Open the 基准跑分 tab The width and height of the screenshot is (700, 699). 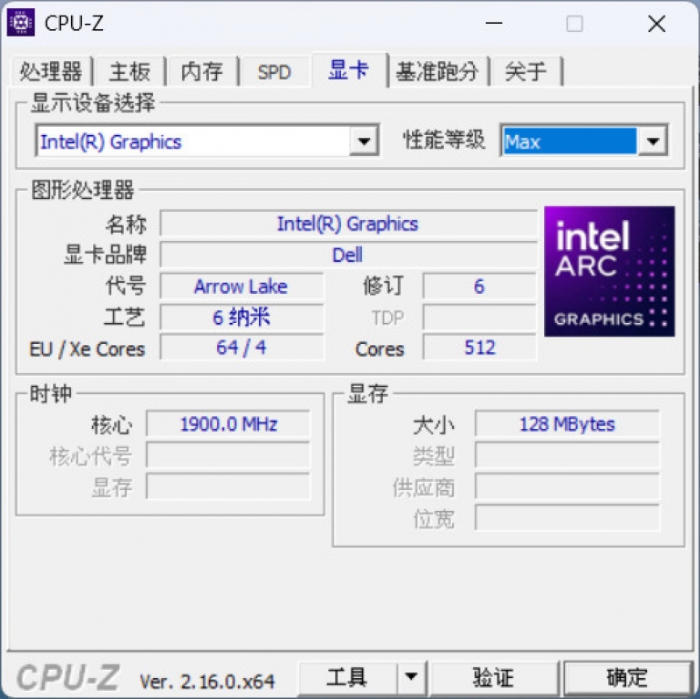[x=437, y=71]
